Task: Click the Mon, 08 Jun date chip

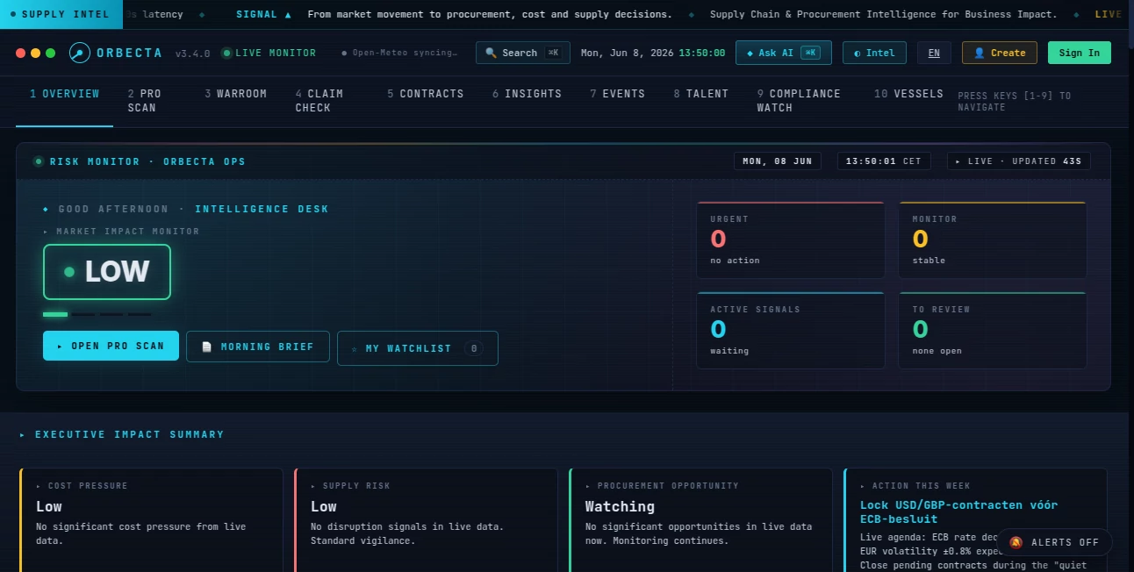Action: point(777,161)
